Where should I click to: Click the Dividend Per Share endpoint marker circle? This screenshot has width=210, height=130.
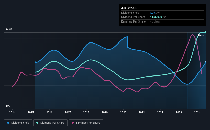[206, 32]
